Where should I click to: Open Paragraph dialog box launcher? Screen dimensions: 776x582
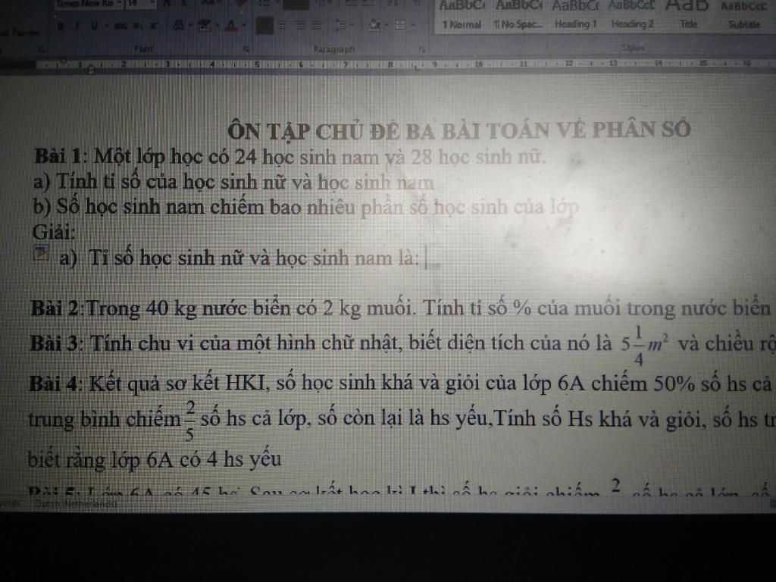(x=422, y=50)
